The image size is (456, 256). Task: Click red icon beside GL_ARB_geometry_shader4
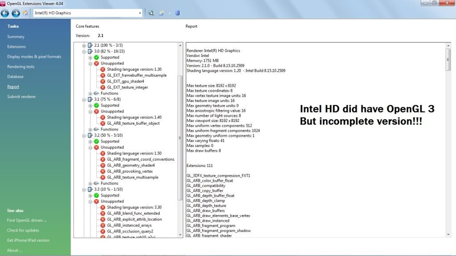[x=103, y=165]
